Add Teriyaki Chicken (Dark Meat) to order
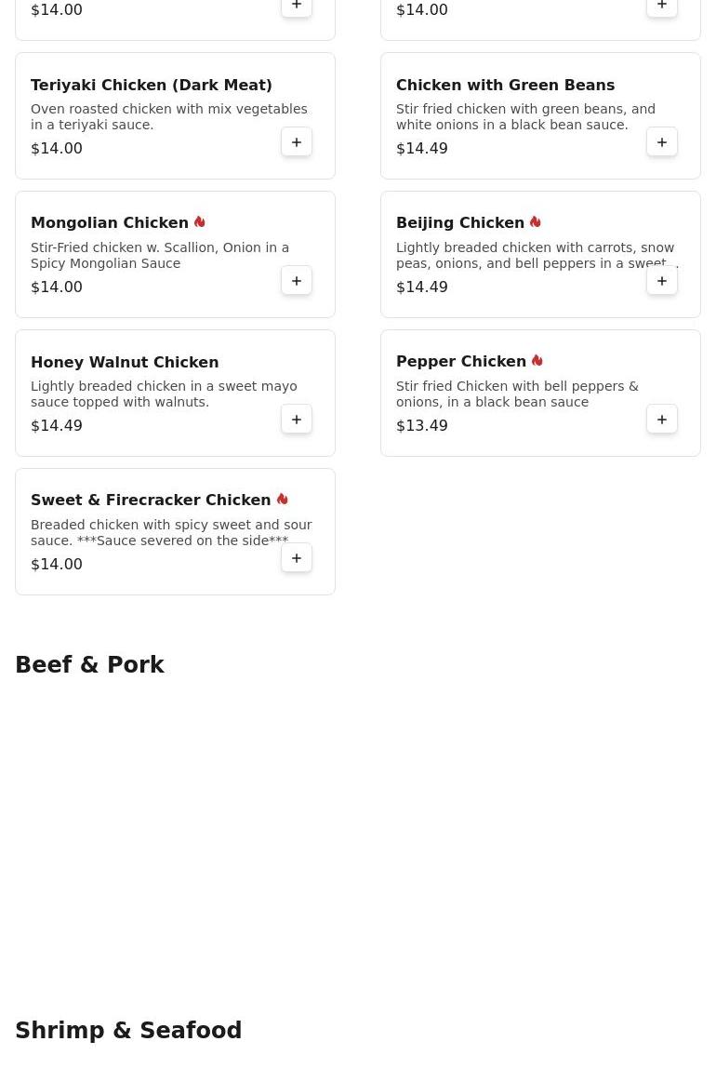 tap(297, 142)
